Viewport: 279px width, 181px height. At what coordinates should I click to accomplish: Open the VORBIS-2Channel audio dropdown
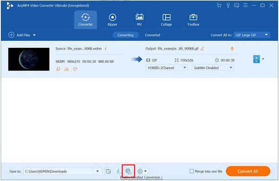point(166,68)
